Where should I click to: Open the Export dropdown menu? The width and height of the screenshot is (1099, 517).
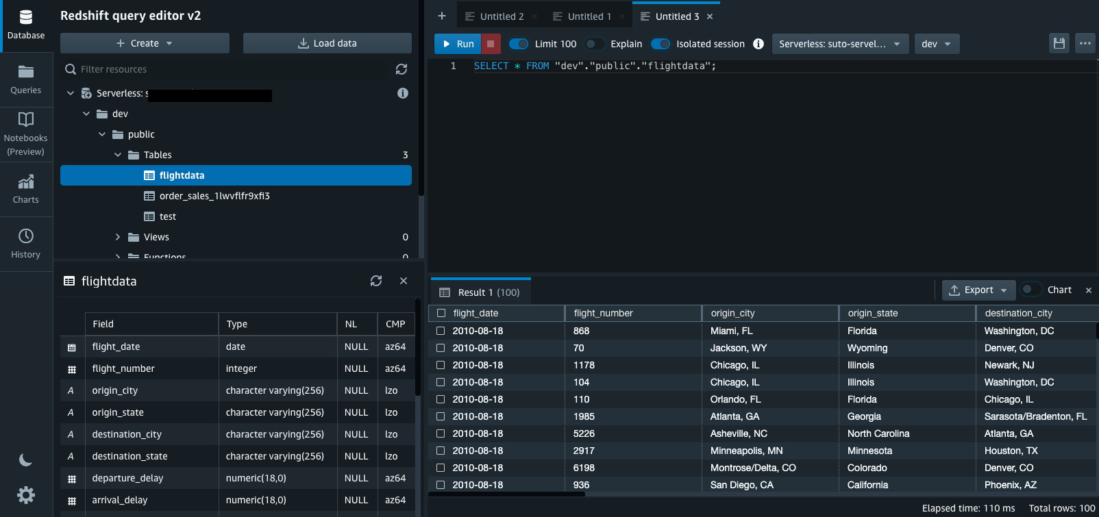point(978,290)
